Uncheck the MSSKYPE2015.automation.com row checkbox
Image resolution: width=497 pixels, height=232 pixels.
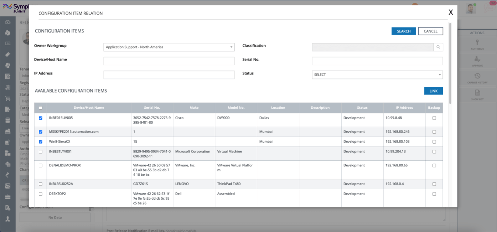pos(40,132)
